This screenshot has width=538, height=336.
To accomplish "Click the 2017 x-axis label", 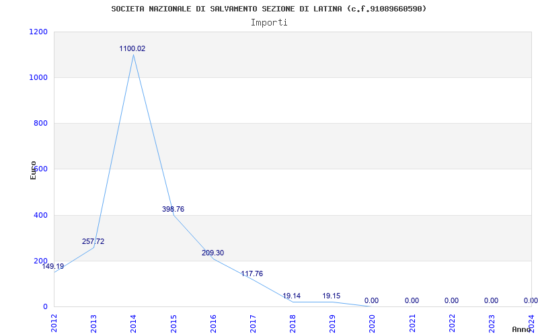I will pyautogui.click(x=253, y=323).
